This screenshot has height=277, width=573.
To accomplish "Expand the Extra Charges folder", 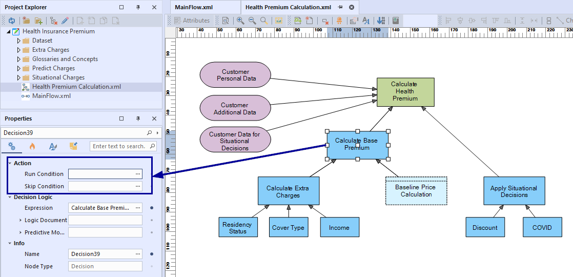I will tap(19, 50).
